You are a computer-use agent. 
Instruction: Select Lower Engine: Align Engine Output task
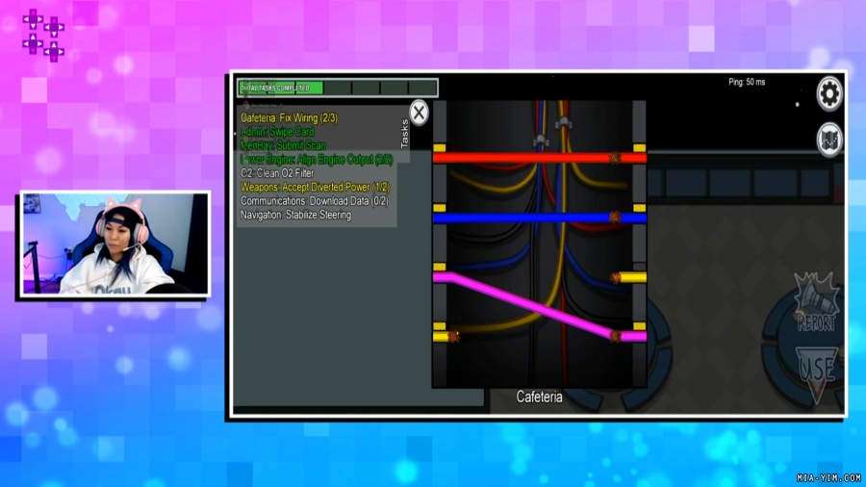[317, 160]
